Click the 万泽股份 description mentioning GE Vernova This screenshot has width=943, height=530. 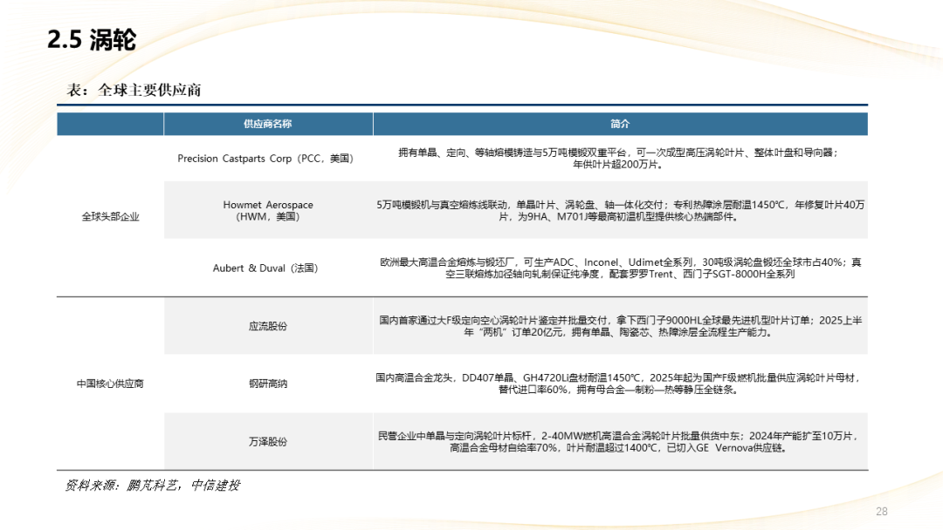click(619, 441)
